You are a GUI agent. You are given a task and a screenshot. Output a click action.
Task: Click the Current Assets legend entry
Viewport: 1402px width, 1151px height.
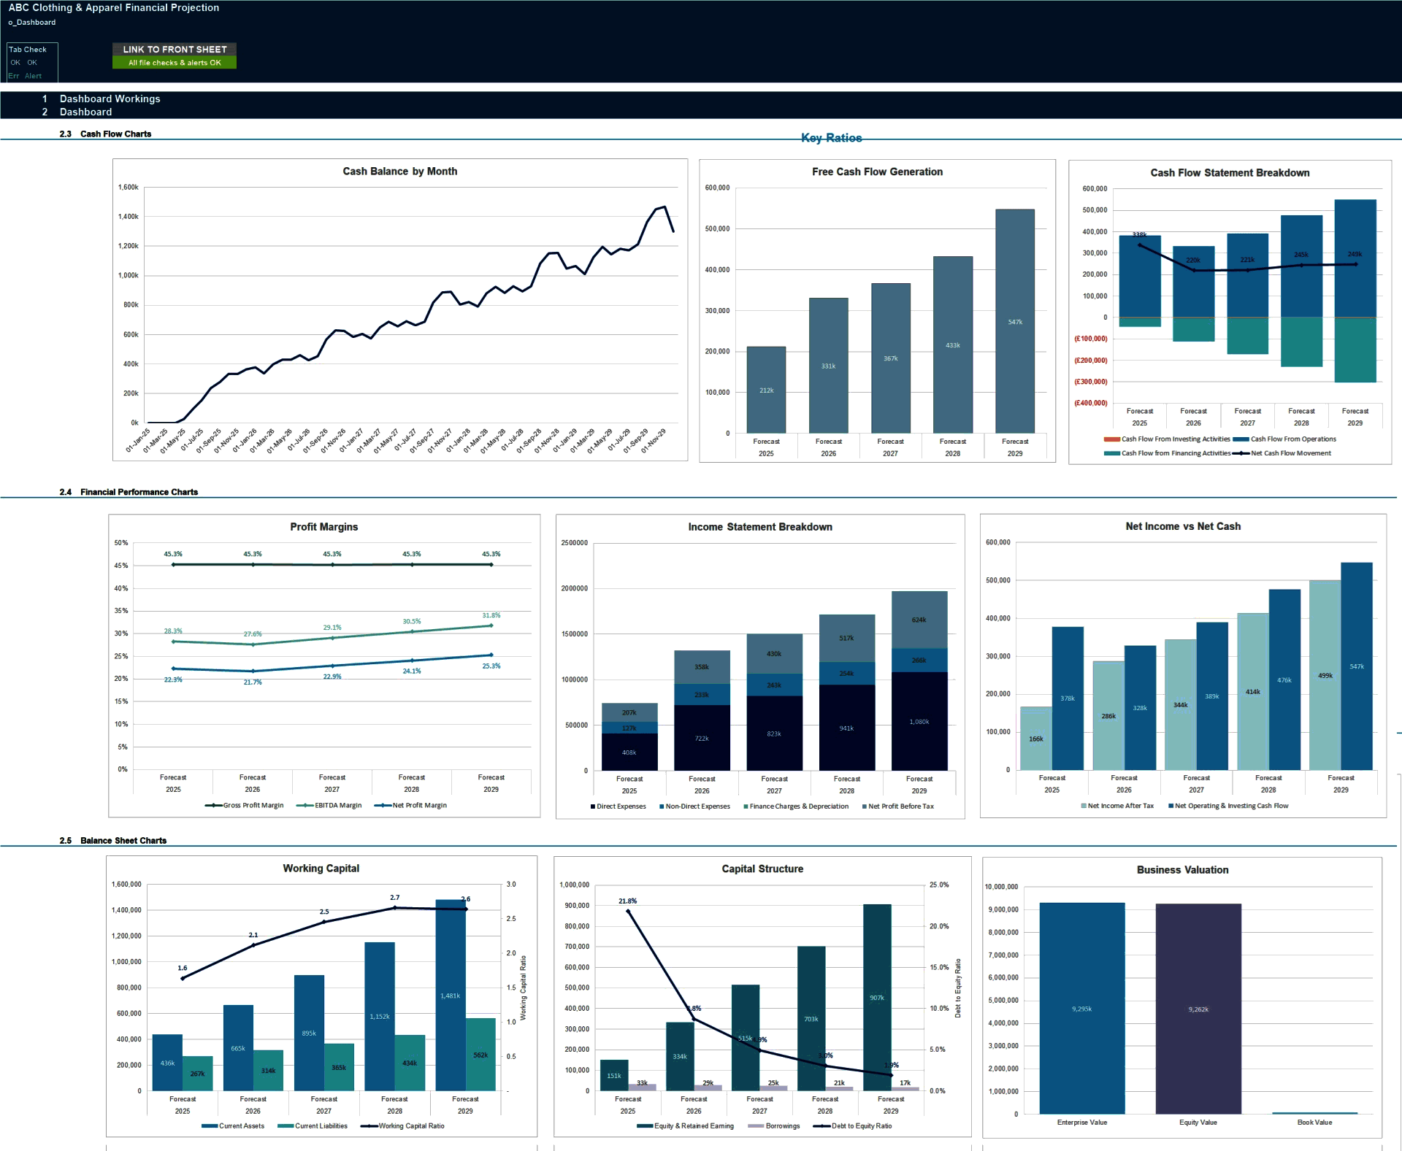[x=233, y=1126]
